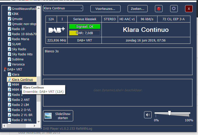This screenshot has width=198, height=135.
Task: Open Voorkeuzes presets dialog
Action: (x=105, y=9)
